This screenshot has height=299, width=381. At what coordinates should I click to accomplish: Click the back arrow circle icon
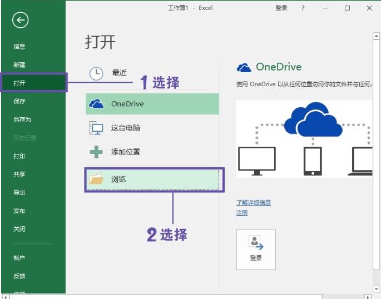click(21, 20)
